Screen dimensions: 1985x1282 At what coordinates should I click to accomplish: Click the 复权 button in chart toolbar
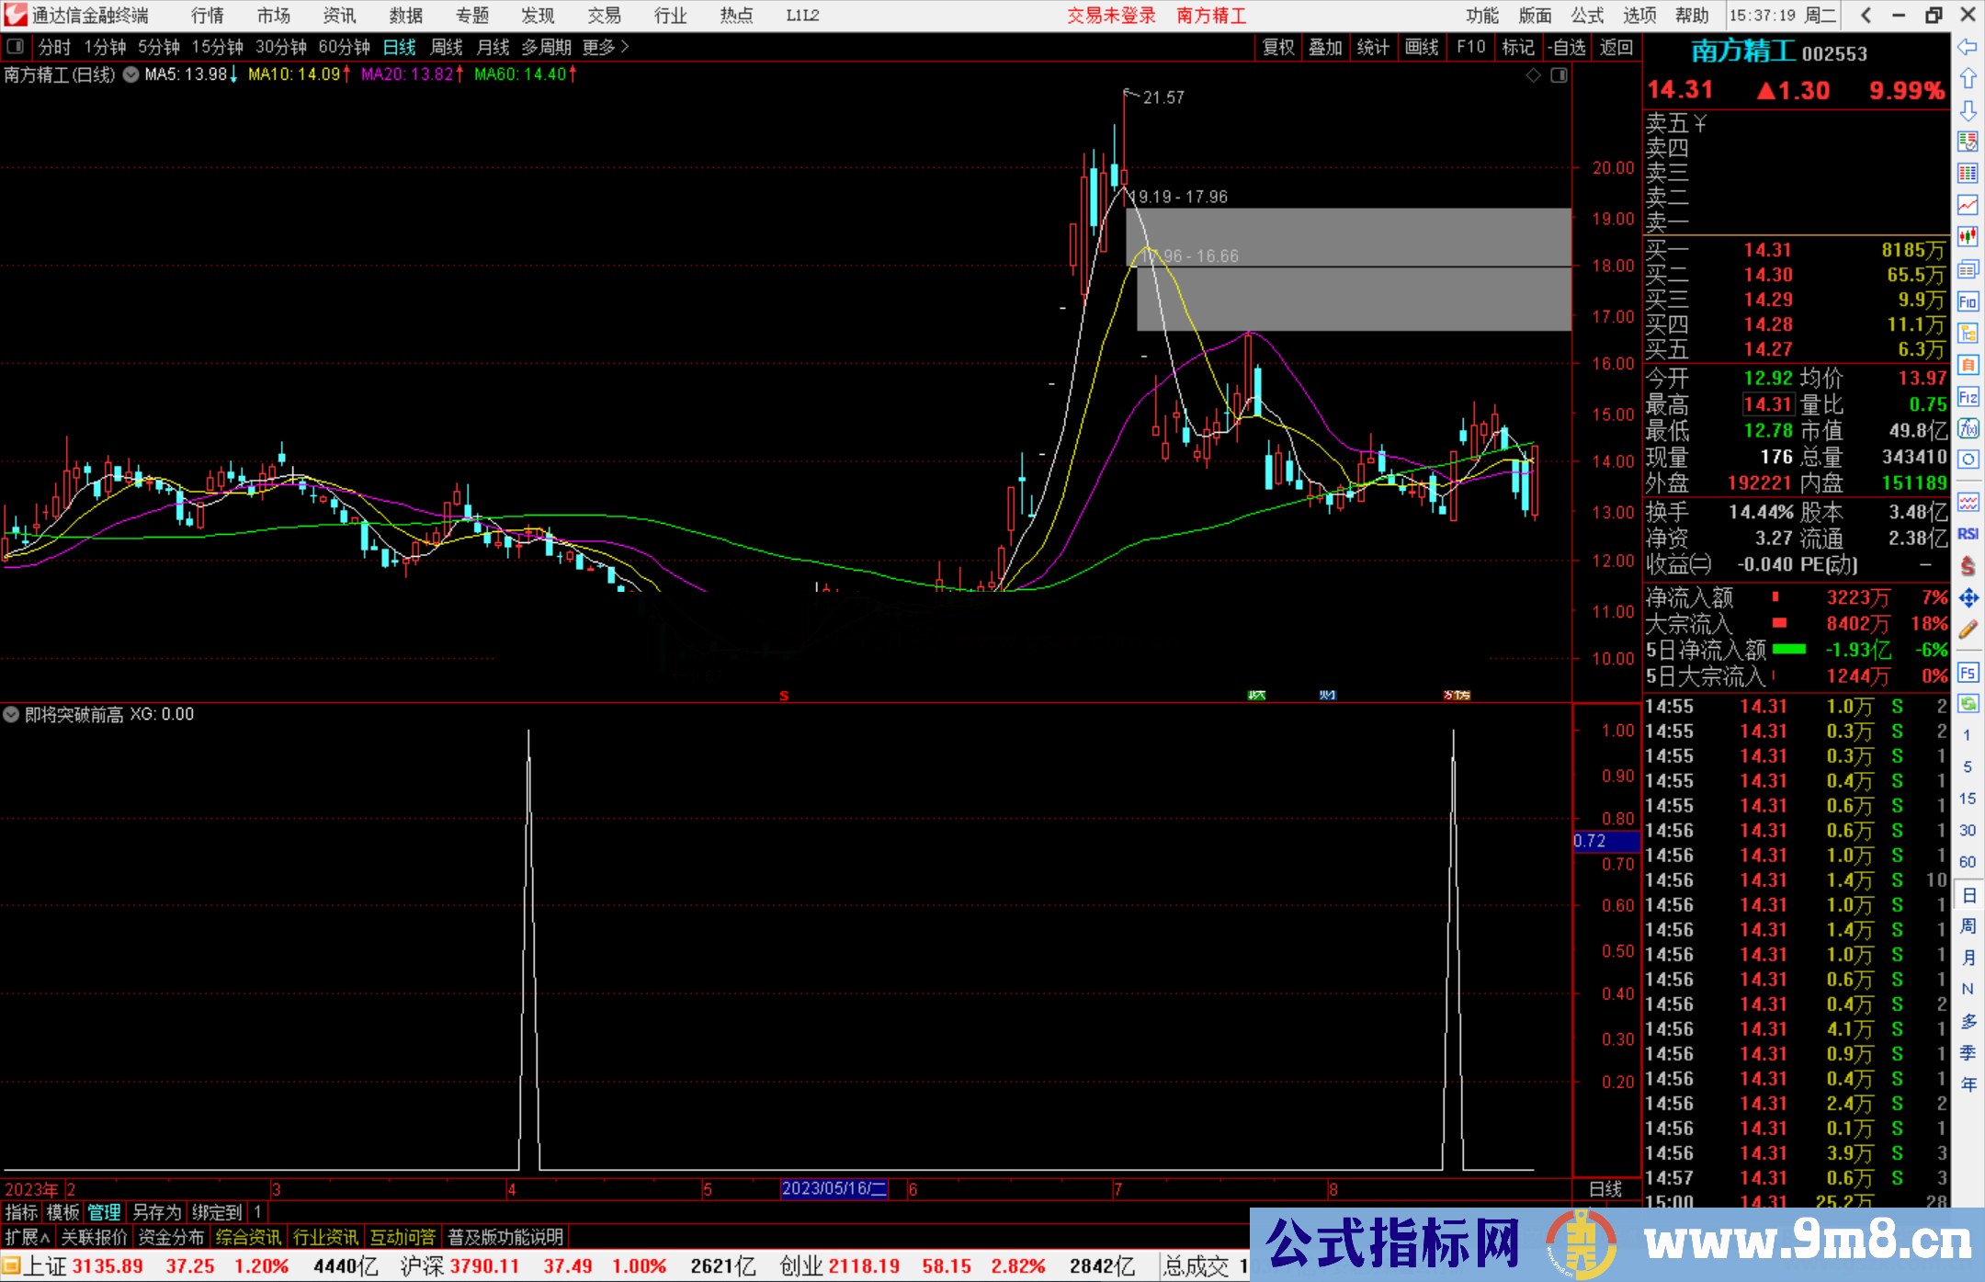(1277, 47)
